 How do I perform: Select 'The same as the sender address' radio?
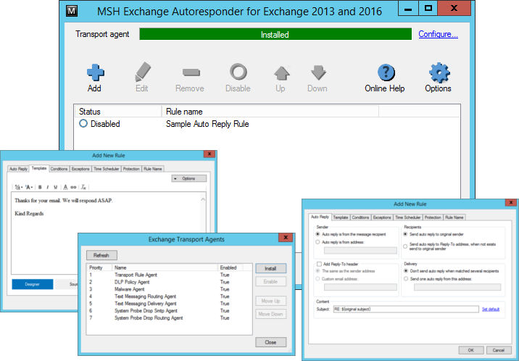[x=345, y=271]
